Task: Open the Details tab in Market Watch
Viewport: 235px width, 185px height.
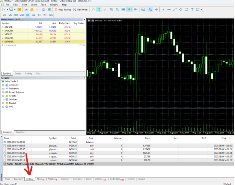Action: click(18, 73)
